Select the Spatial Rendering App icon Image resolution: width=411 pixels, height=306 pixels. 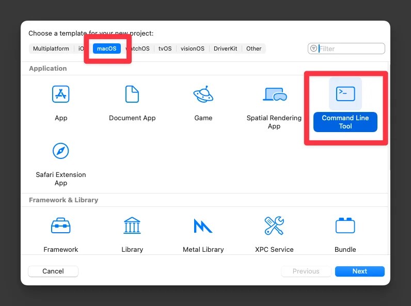(x=275, y=94)
